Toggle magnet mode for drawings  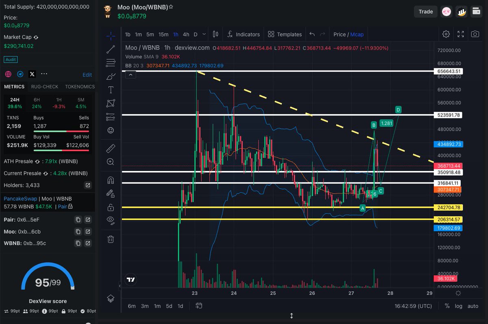(x=111, y=180)
